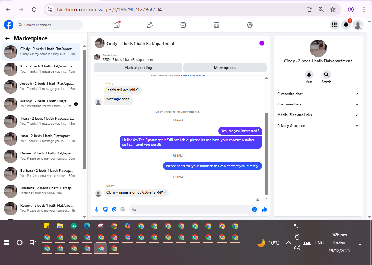Open the Facebook menu grid icon
372x265 pixels.
pyautogui.click(x=335, y=25)
